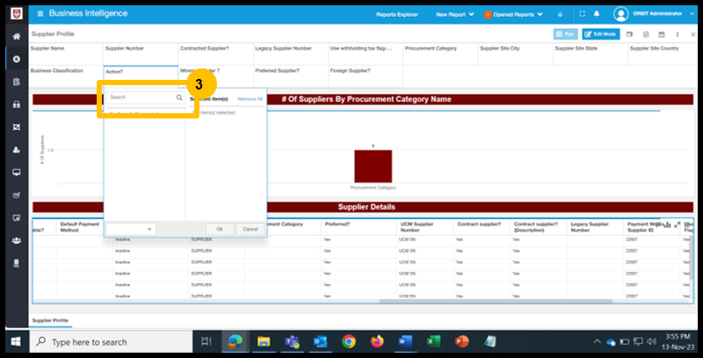703x358 pixels.
Task: Open the screen-settings sidebar icon
Action: (x=17, y=218)
